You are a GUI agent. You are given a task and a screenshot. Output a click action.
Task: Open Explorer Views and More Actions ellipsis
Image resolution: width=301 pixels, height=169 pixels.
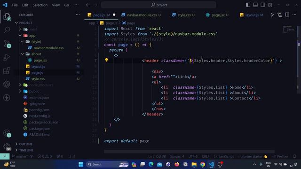(x=78, y=15)
